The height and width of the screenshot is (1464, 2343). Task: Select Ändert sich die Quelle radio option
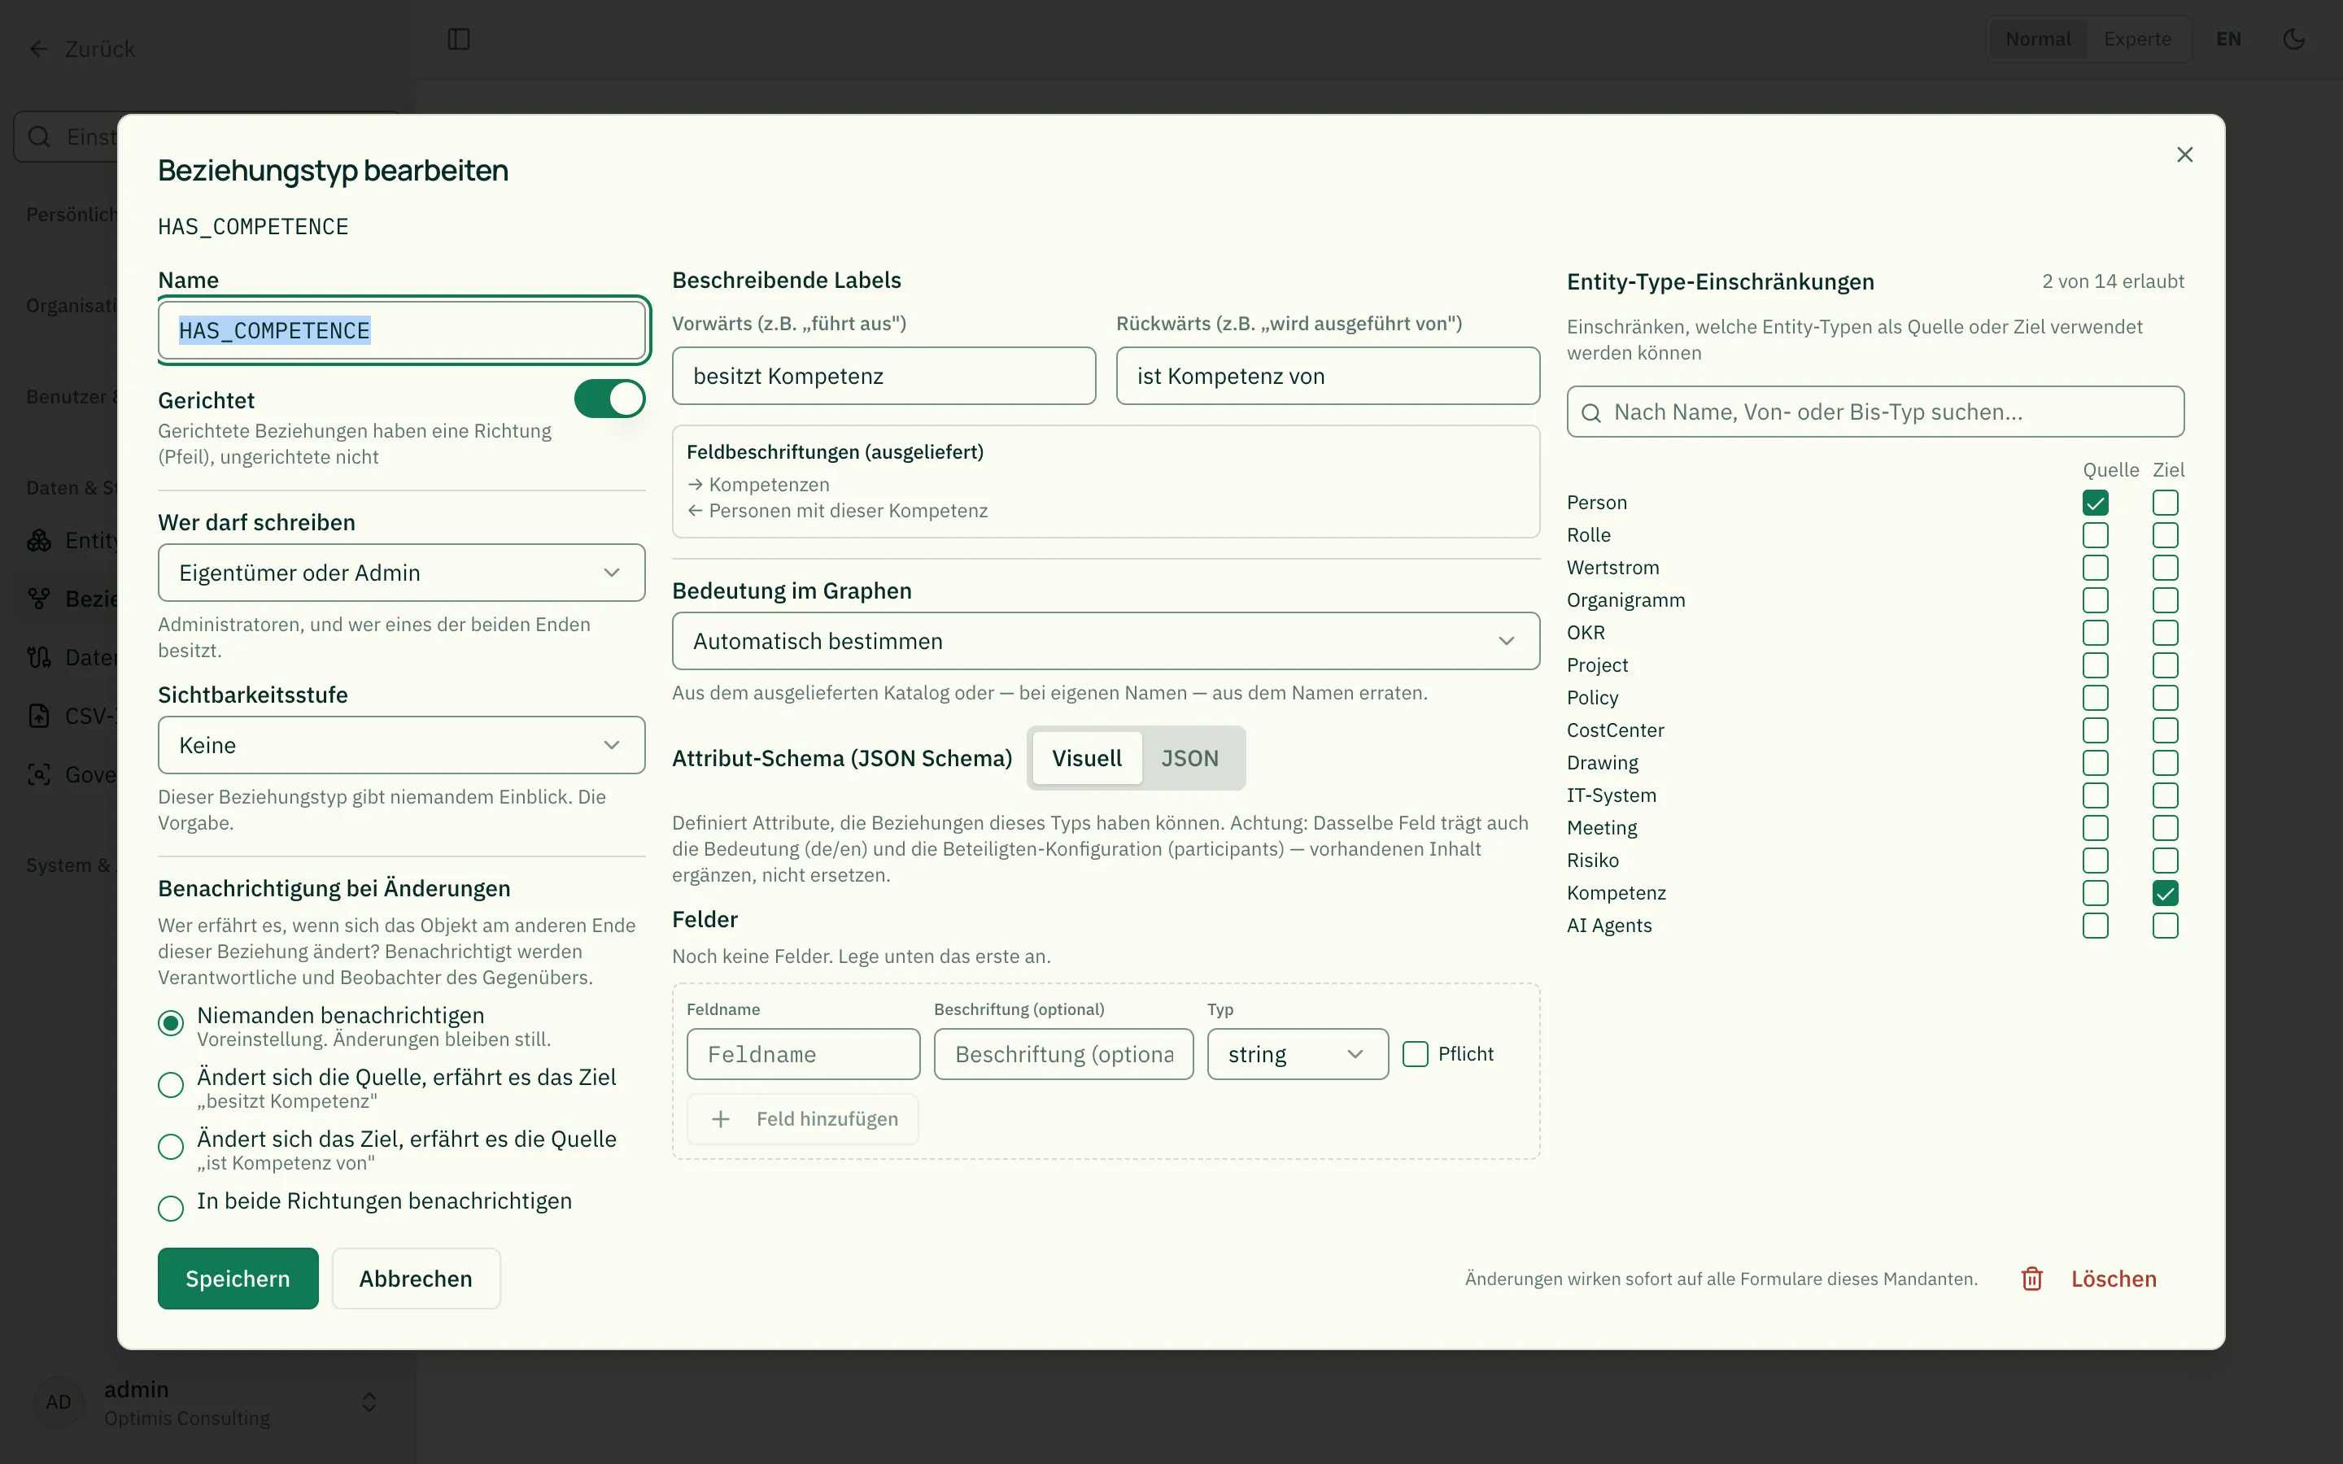point(170,1086)
